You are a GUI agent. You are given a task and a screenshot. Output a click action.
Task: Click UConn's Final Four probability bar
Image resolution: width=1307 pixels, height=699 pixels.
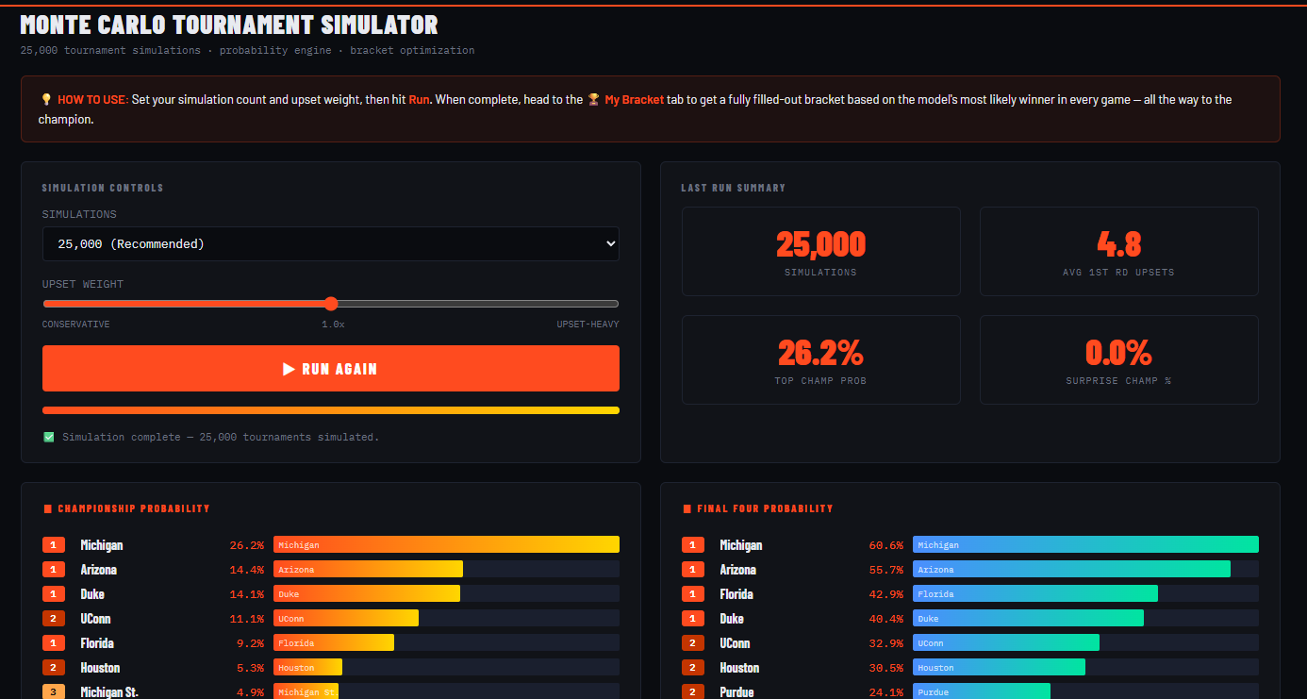pyautogui.click(x=1006, y=643)
